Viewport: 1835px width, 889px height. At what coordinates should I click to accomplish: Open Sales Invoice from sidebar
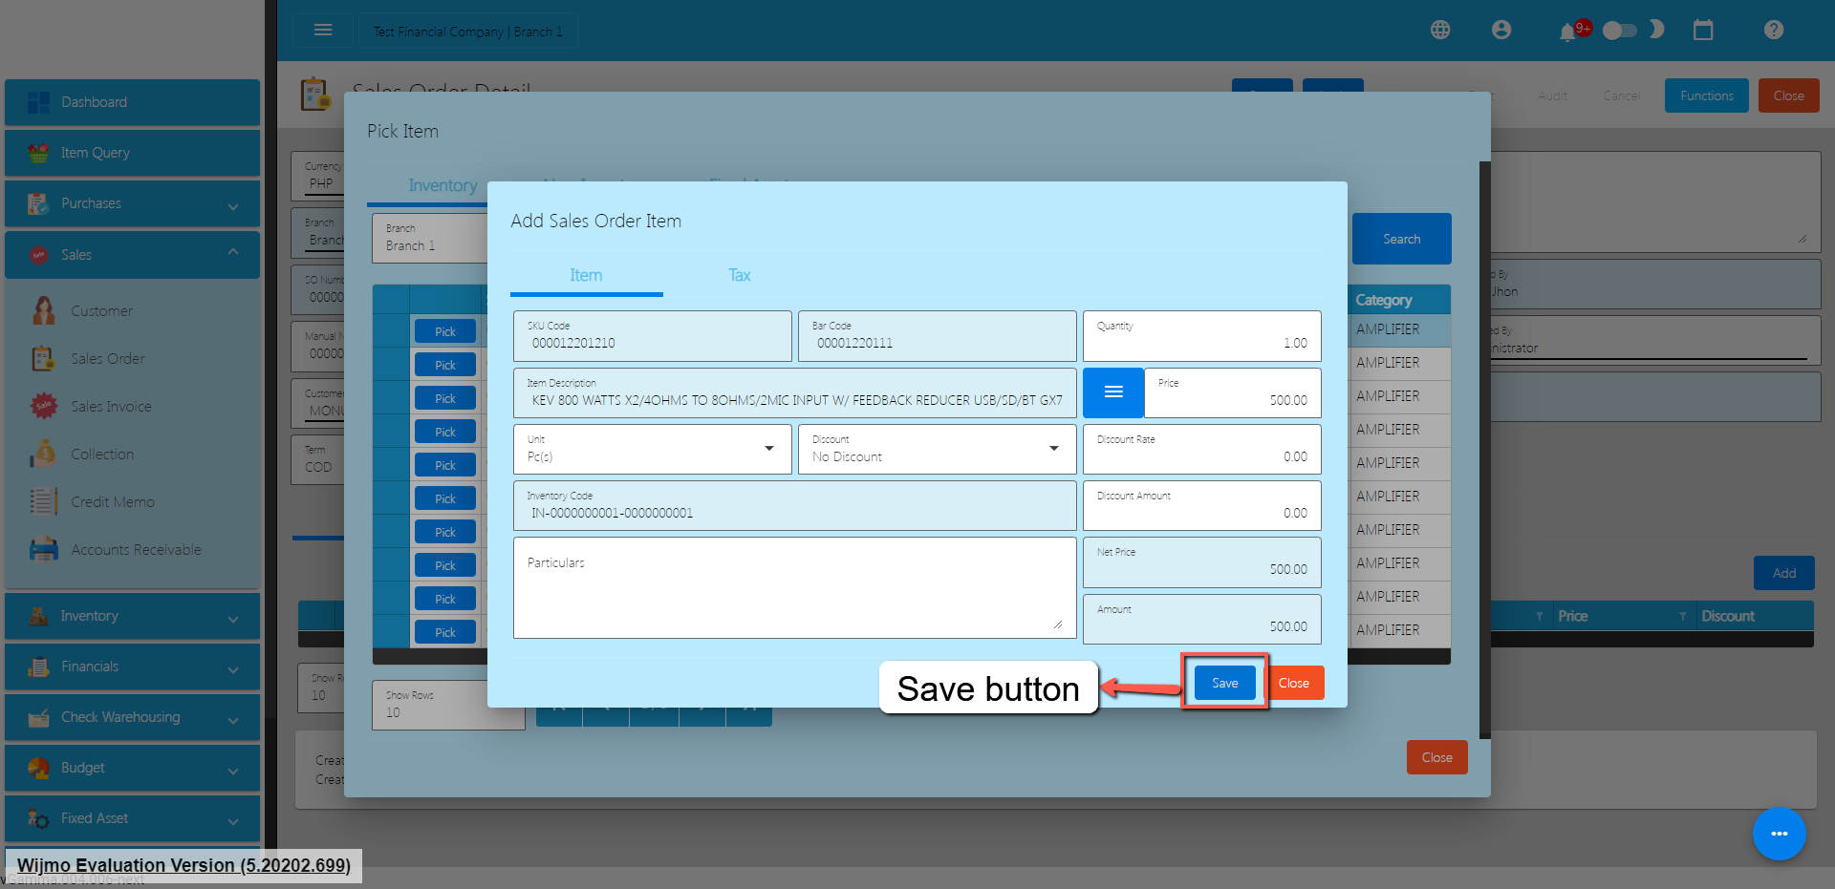(x=111, y=407)
